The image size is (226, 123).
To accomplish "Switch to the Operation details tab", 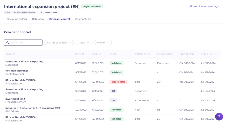I will [x=16, y=19].
